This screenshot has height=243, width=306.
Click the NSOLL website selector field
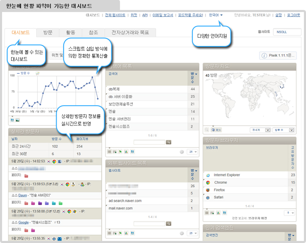287,32
